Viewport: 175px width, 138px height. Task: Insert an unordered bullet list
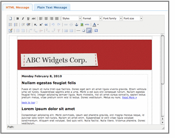click(x=10, y=25)
